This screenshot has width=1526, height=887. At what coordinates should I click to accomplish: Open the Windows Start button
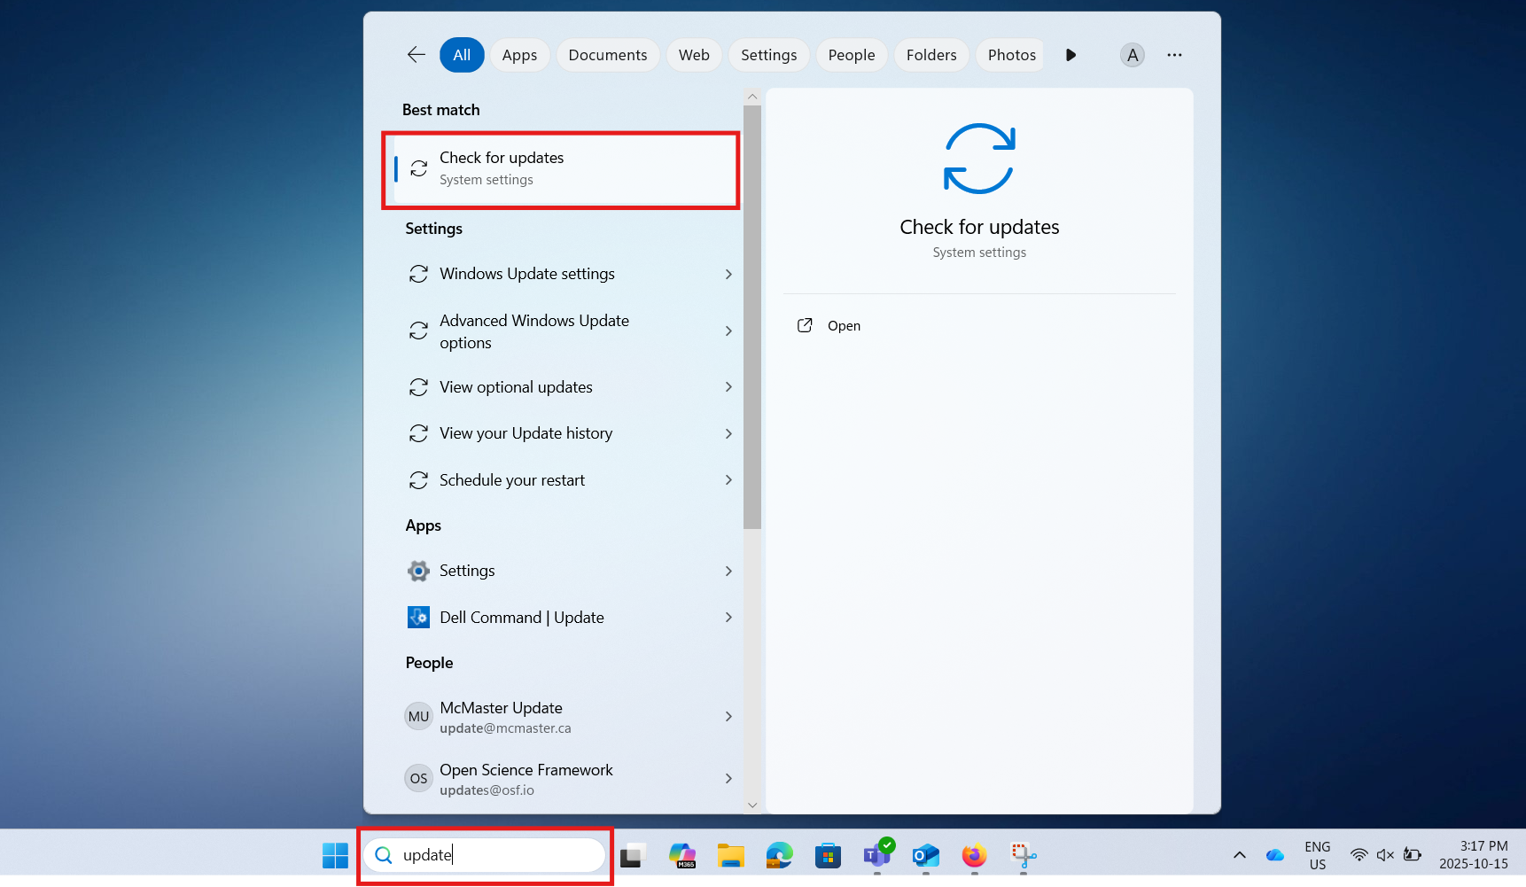(335, 855)
